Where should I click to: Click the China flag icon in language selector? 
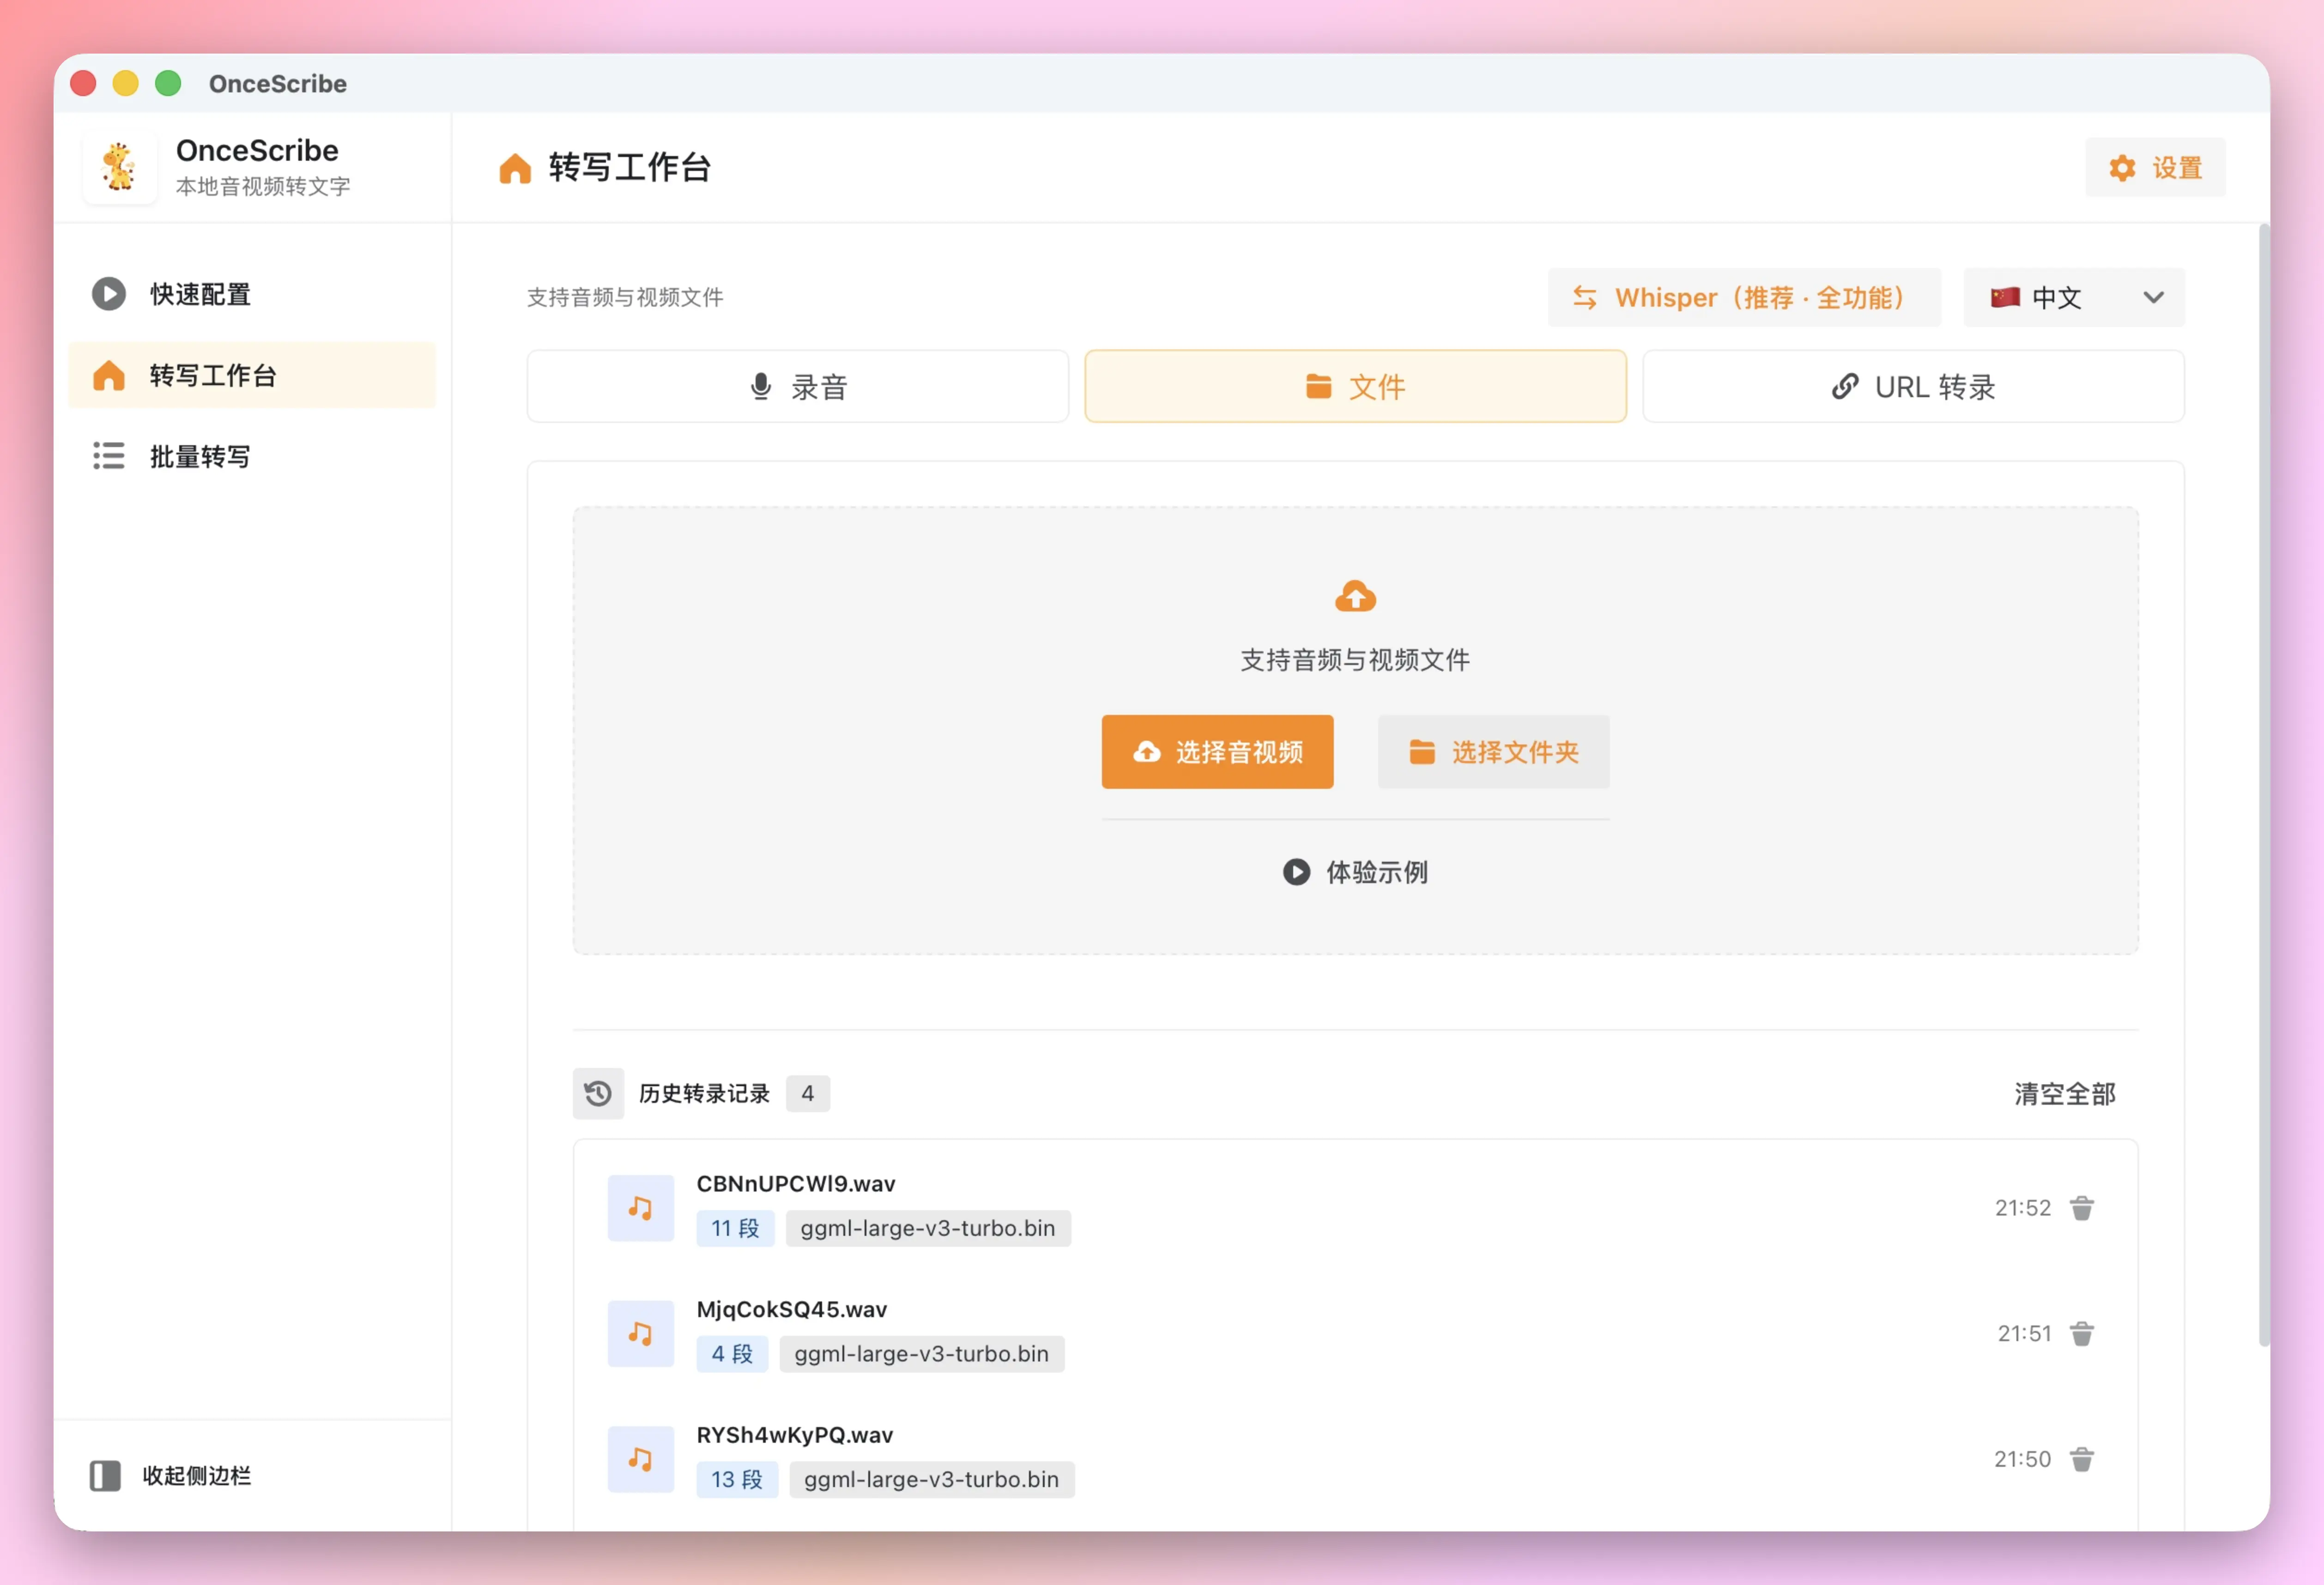2004,297
